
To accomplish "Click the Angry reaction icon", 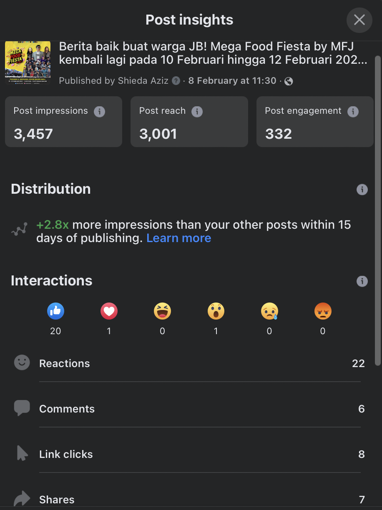I will (323, 311).
